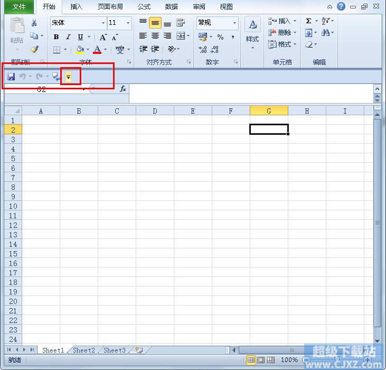Image resolution: width=386 pixels, height=370 pixels.
Task: Switch to the 页面布局 tab
Action: point(110,7)
